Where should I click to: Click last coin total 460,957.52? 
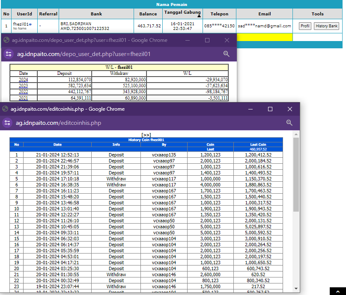tap(258, 149)
